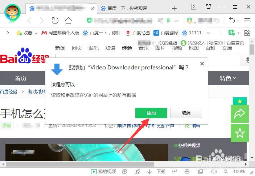Screen dimensions: 255x176
Task: Play the article video thumbnail
Action: (87, 153)
